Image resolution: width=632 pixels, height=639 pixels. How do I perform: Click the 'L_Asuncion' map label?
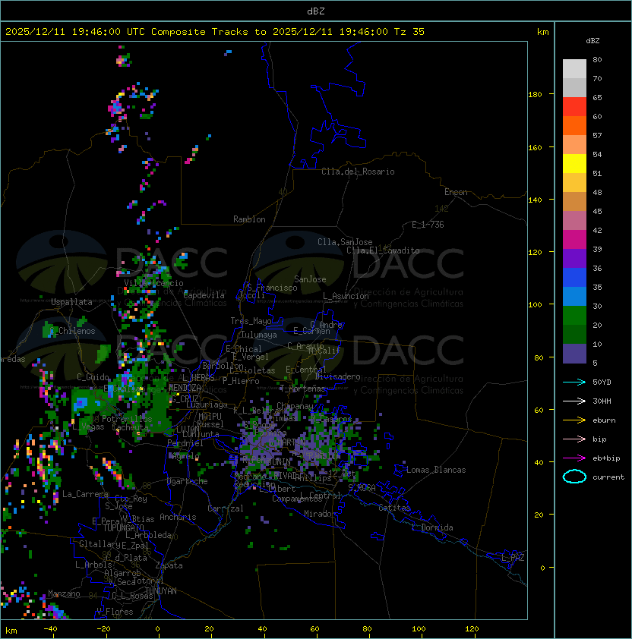click(x=346, y=296)
